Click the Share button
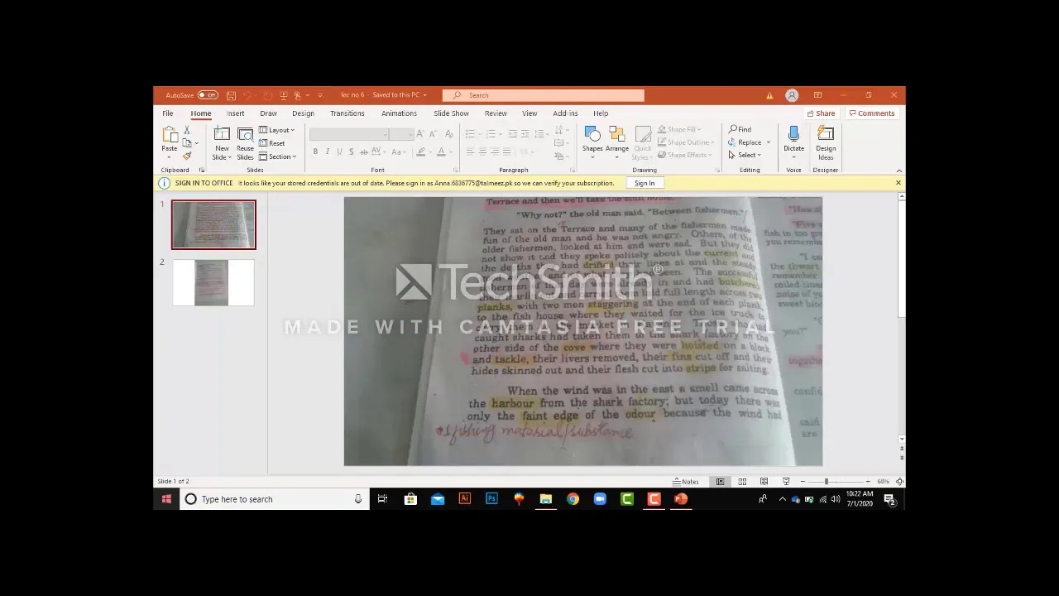1059x596 pixels. (822, 113)
